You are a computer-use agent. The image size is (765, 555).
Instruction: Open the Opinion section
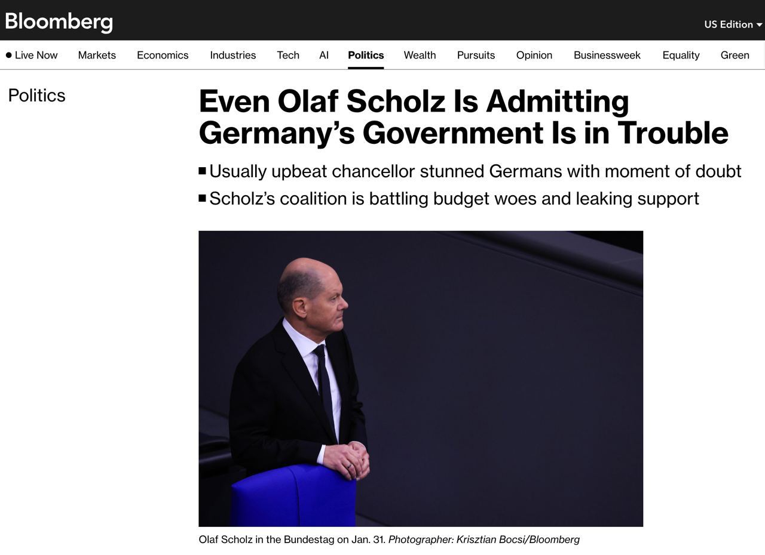pyautogui.click(x=534, y=55)
